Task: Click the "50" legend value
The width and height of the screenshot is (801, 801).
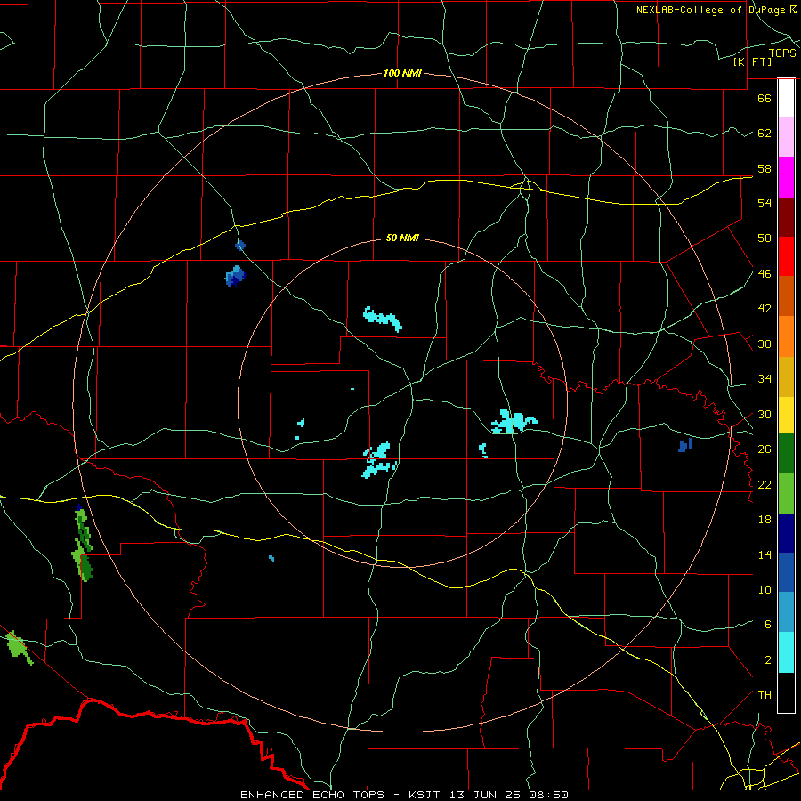Action: click(765, 239)
